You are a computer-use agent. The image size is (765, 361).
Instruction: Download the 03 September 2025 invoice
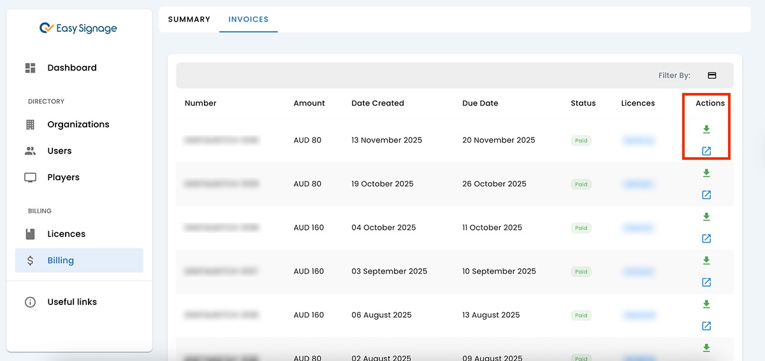coord(706,260)
